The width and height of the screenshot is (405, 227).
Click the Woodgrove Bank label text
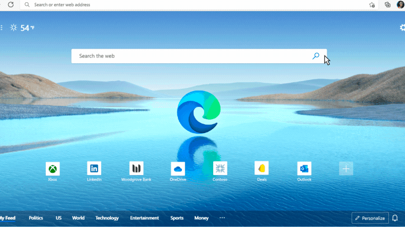[136, 179]
